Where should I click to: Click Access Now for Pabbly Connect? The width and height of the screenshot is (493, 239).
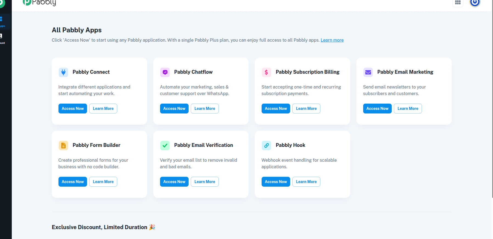click(73, 109)
